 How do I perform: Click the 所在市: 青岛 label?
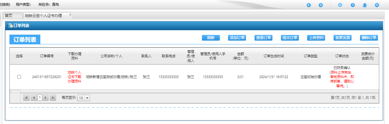pyautogui.click(x=49, y=4)
